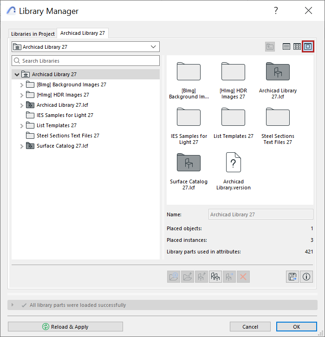Viewport: 325px width, 337px height.
Task: Click the add library folder icon
Action: pos(174,277)
